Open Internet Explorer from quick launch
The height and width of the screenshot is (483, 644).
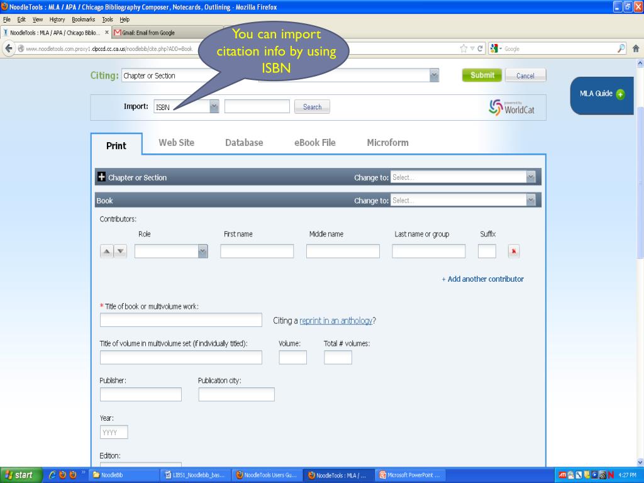pyautogui.click(x=52, y=475)
